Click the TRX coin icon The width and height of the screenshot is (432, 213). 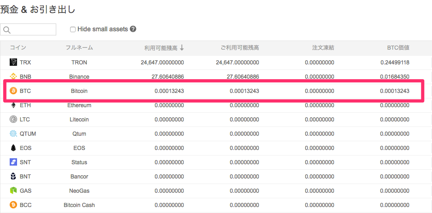pyautogui.click(x=13, y=63)
